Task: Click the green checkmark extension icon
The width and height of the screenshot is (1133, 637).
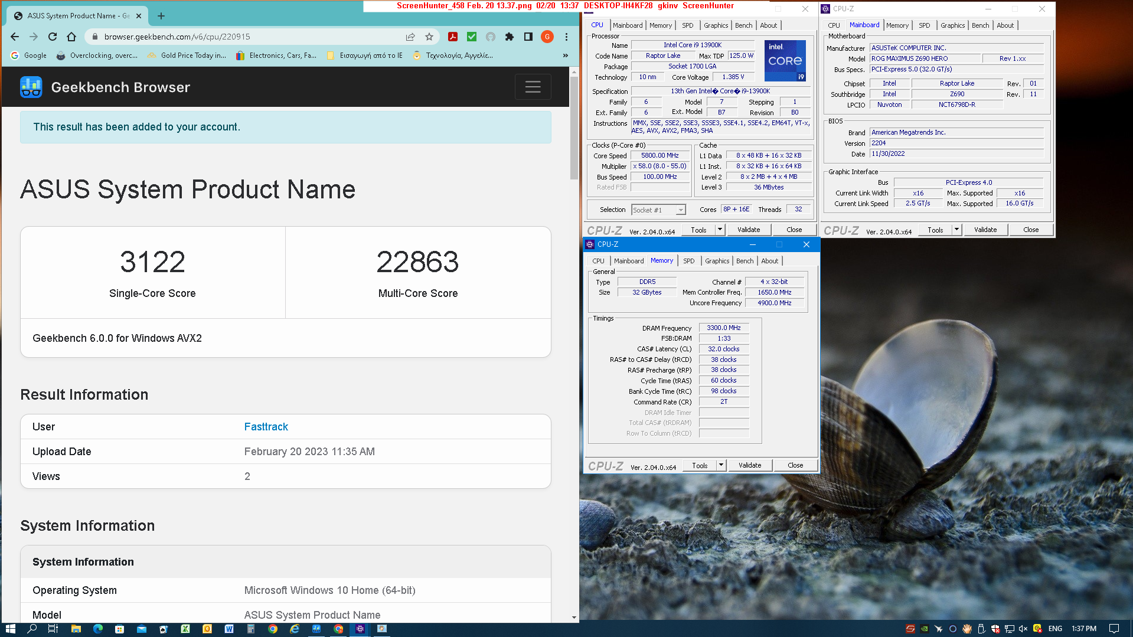Action: (472, 37)
